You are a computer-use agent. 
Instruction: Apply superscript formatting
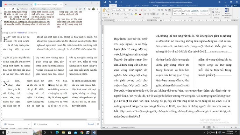click(x=128, y=14)
